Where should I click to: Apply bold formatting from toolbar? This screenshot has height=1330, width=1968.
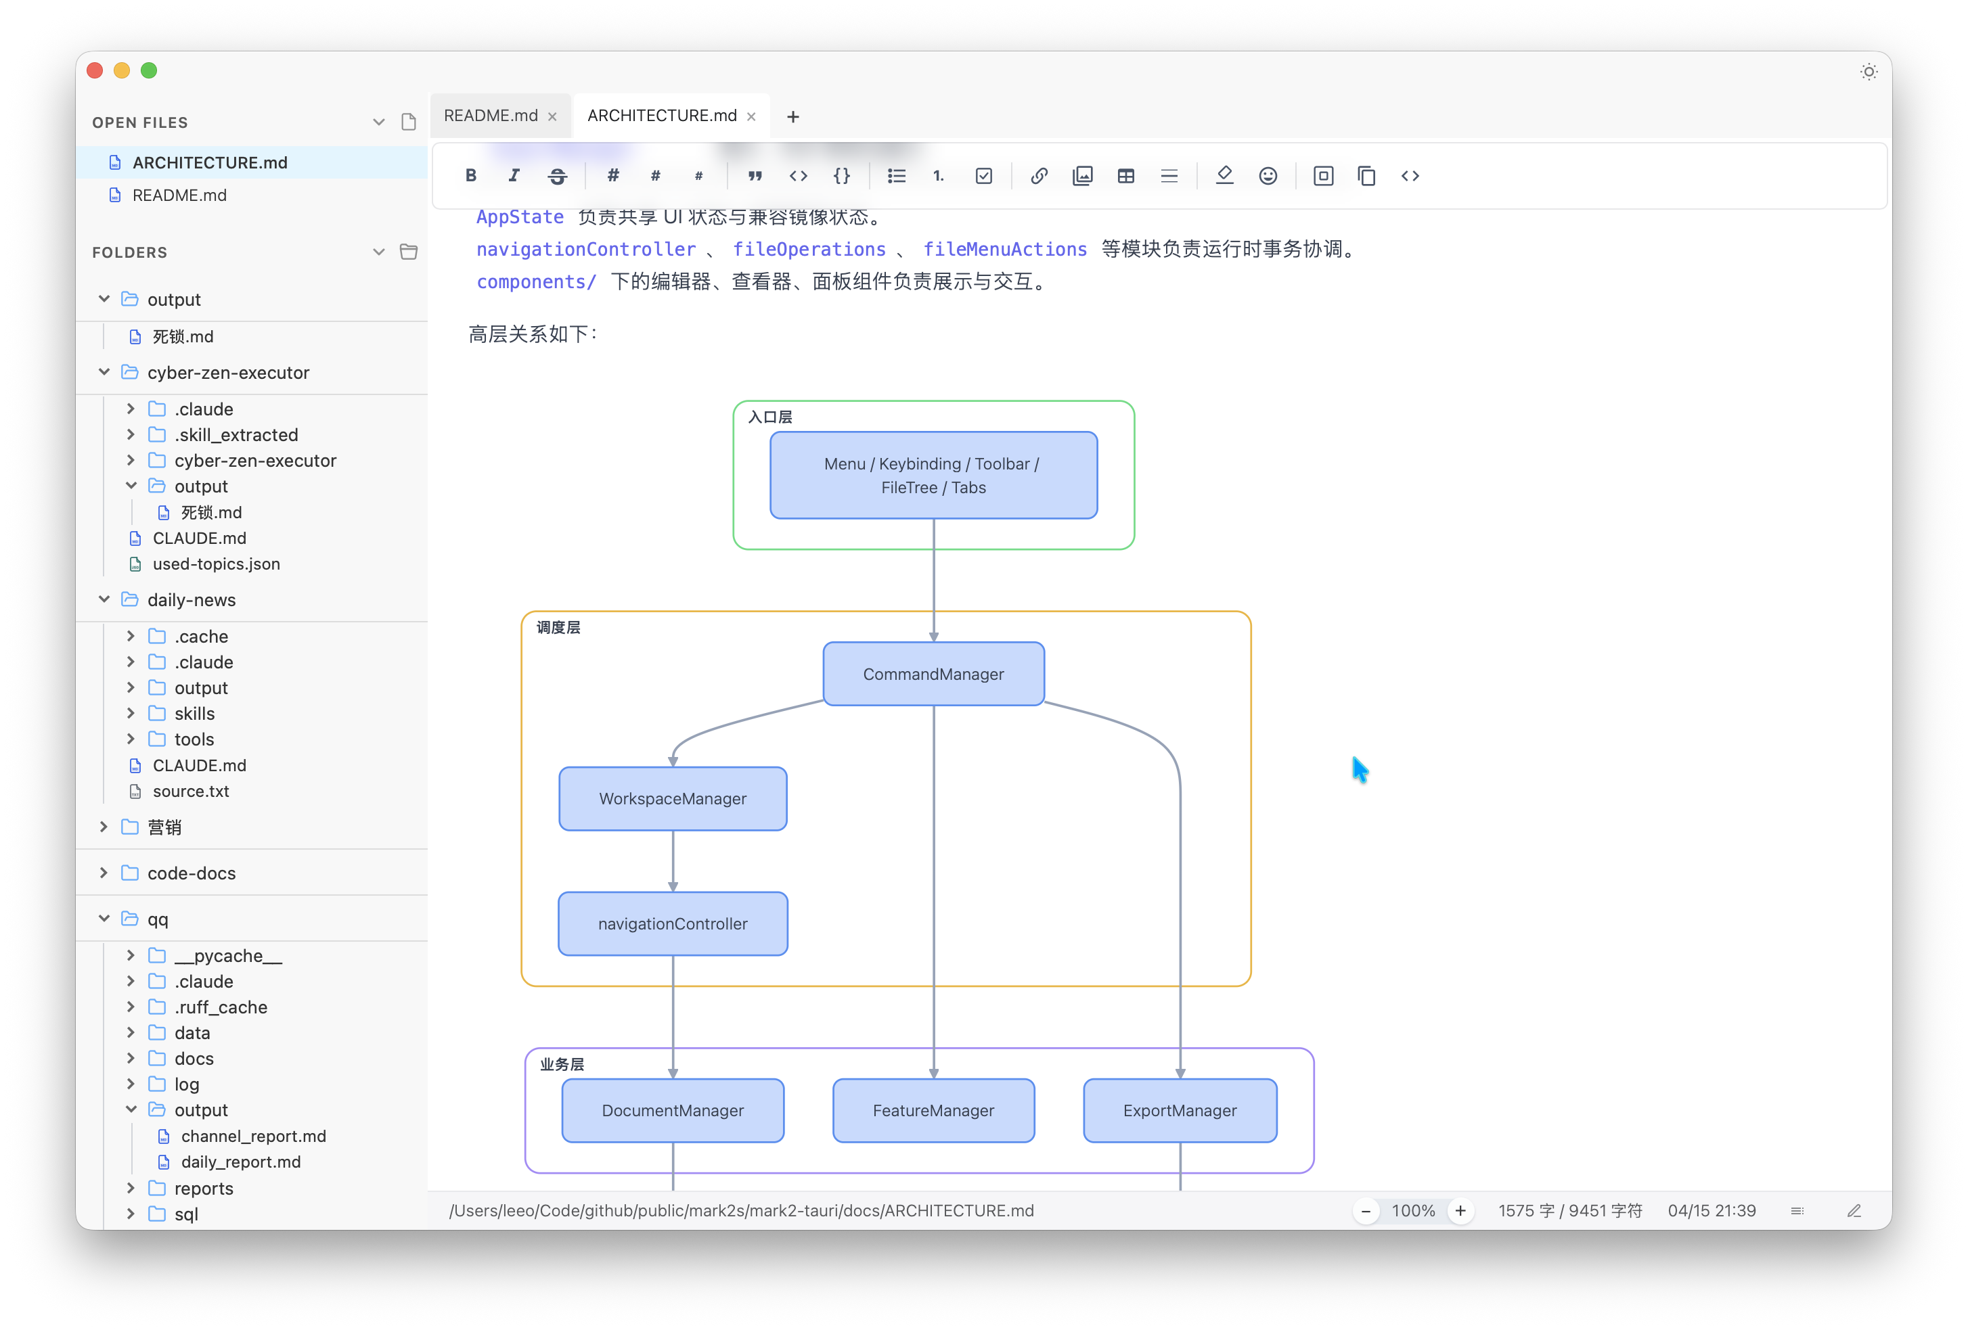click(471, 175)
